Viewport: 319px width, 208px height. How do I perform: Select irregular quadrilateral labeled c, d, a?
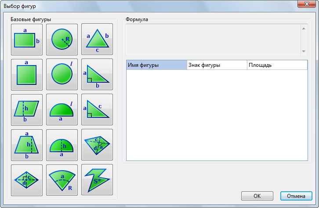[97, 145]
